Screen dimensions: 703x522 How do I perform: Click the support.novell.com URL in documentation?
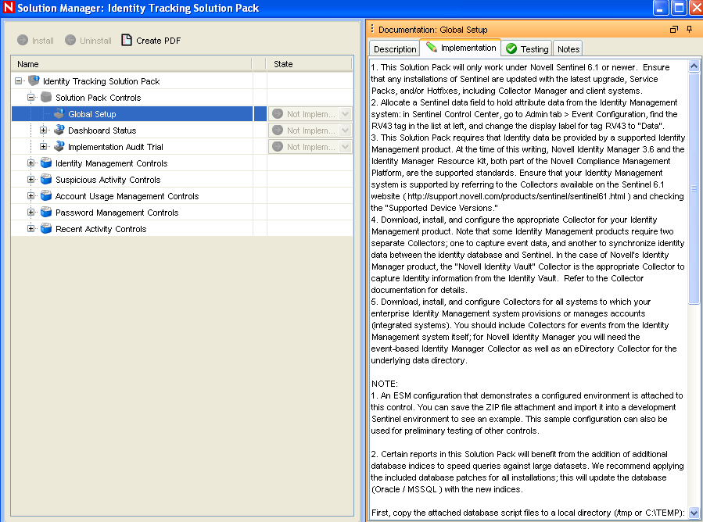pyautogui.click(x=516, y=196)
